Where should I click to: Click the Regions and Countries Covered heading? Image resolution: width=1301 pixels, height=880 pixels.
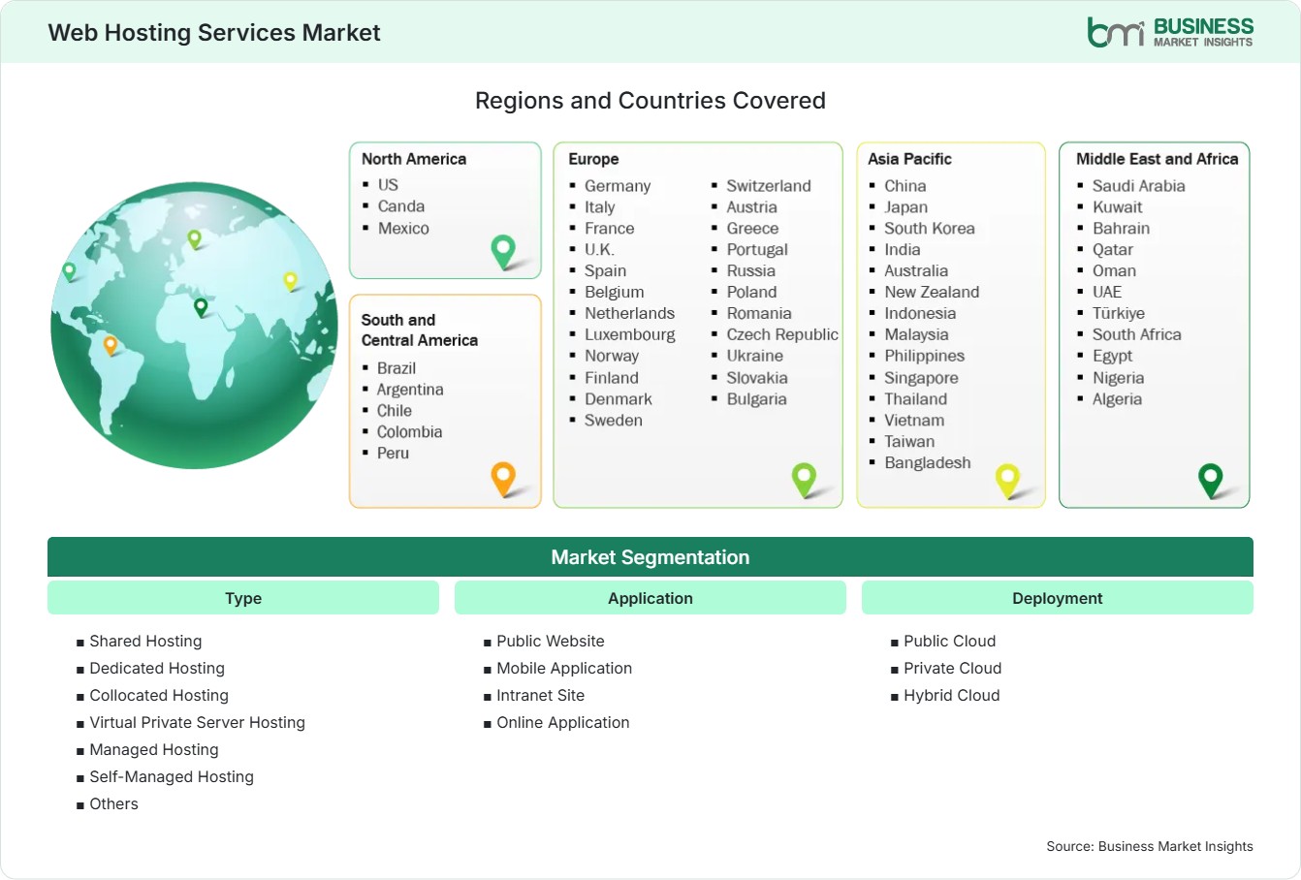point(650,101)
